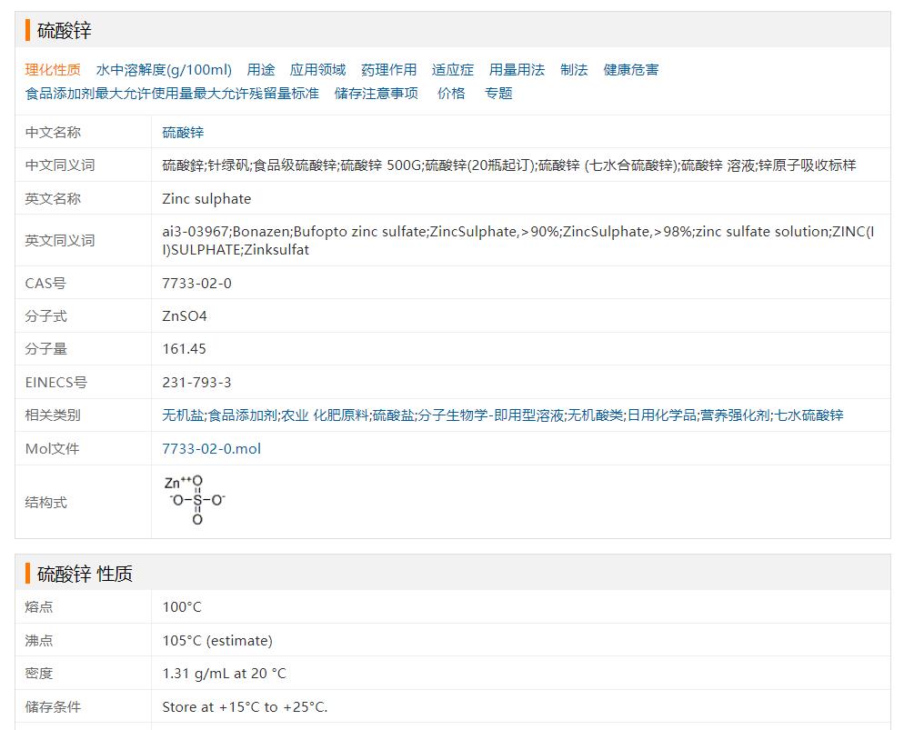Open the 适应症 section link
The width and height of the screenshot is (904, 730).
click(x=453, y=70)
